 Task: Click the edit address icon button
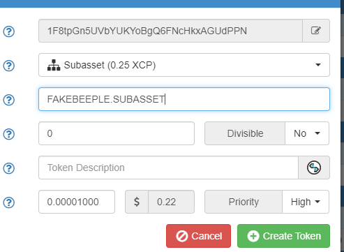click(x=316, y=31)
